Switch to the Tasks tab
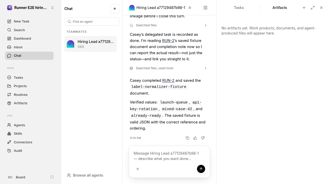Image resolution: width=327 pixels, height=184 pixels. click(x=239, y=8)
